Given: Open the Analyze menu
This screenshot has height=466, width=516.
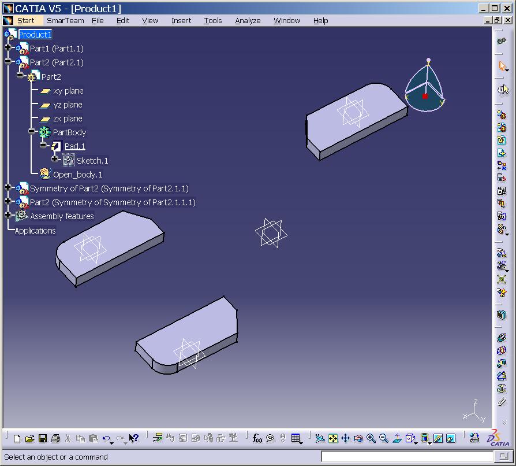Looking at the screenshot, I should (x=248, y=20).
